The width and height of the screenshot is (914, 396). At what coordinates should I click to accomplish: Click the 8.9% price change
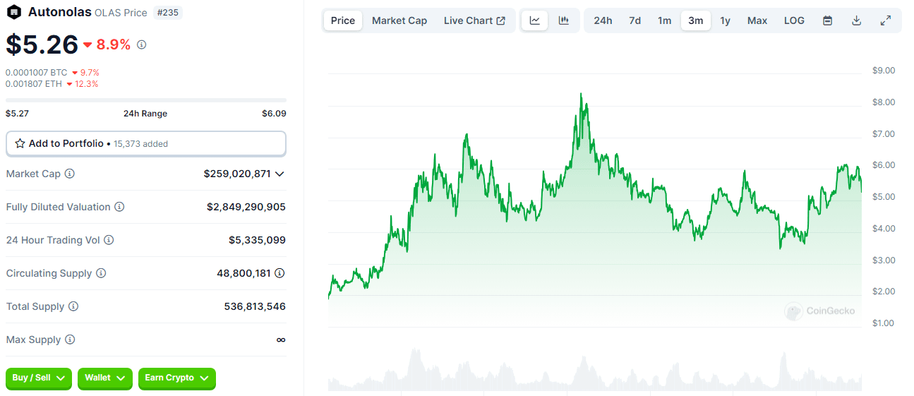pos(107,44)
